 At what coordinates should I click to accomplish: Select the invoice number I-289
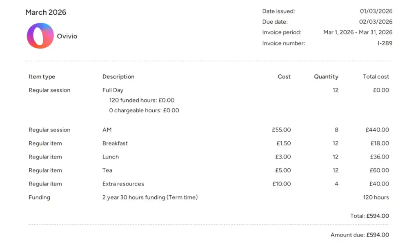click(x=385, y=43)
